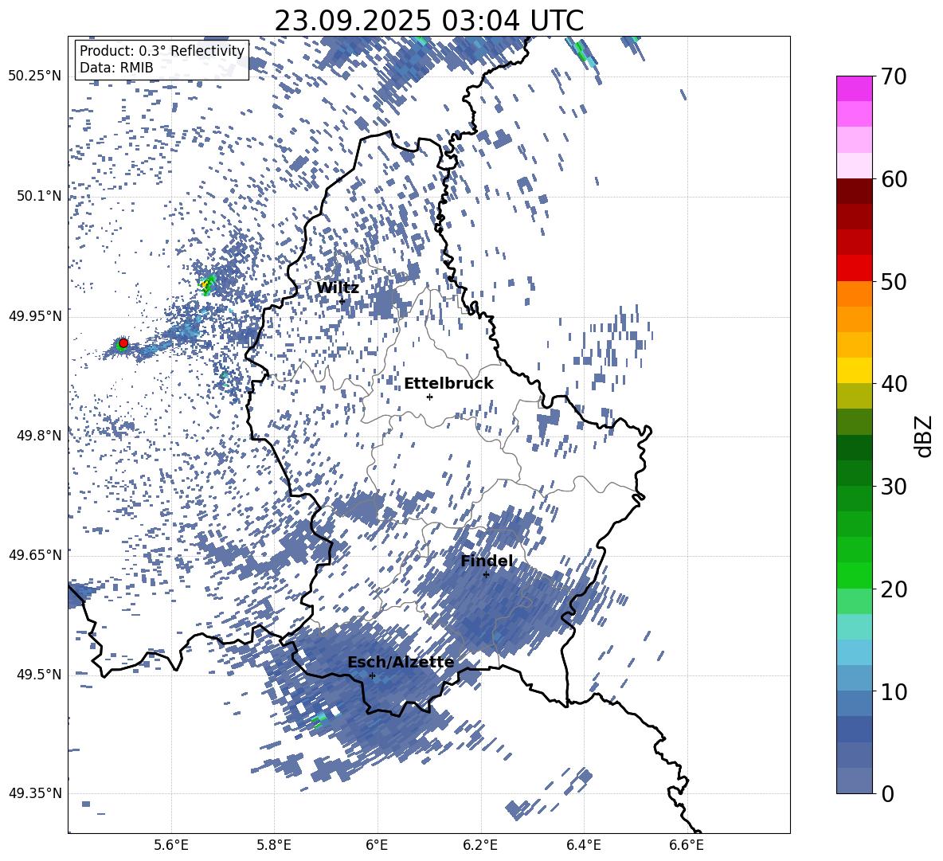Click the 10 colorbar tick value
This screenshot has width=943, height=861.
[894, 691]
